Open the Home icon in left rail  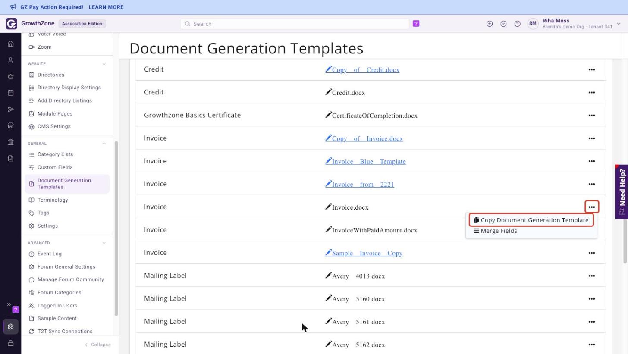[11, 44]
